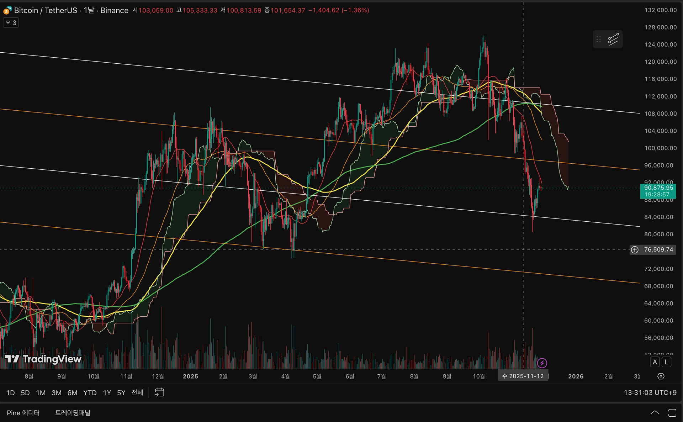Toggle auto scale with the A button

point(655,362)
